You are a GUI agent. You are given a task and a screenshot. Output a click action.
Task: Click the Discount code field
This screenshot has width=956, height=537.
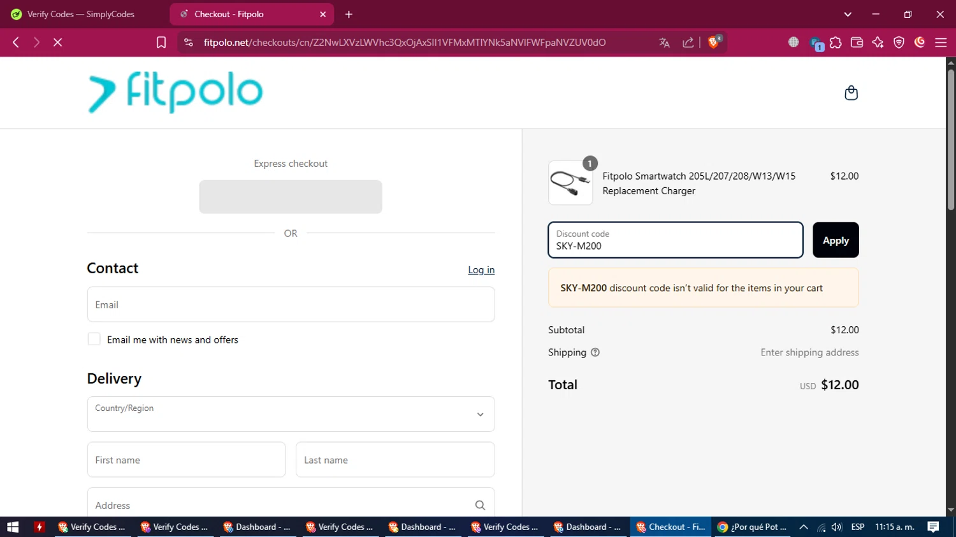[676, 240]
